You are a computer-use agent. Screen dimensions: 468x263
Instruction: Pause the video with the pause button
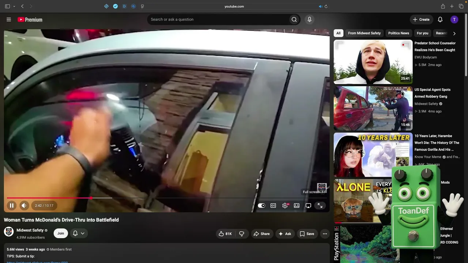click(12, 206)
